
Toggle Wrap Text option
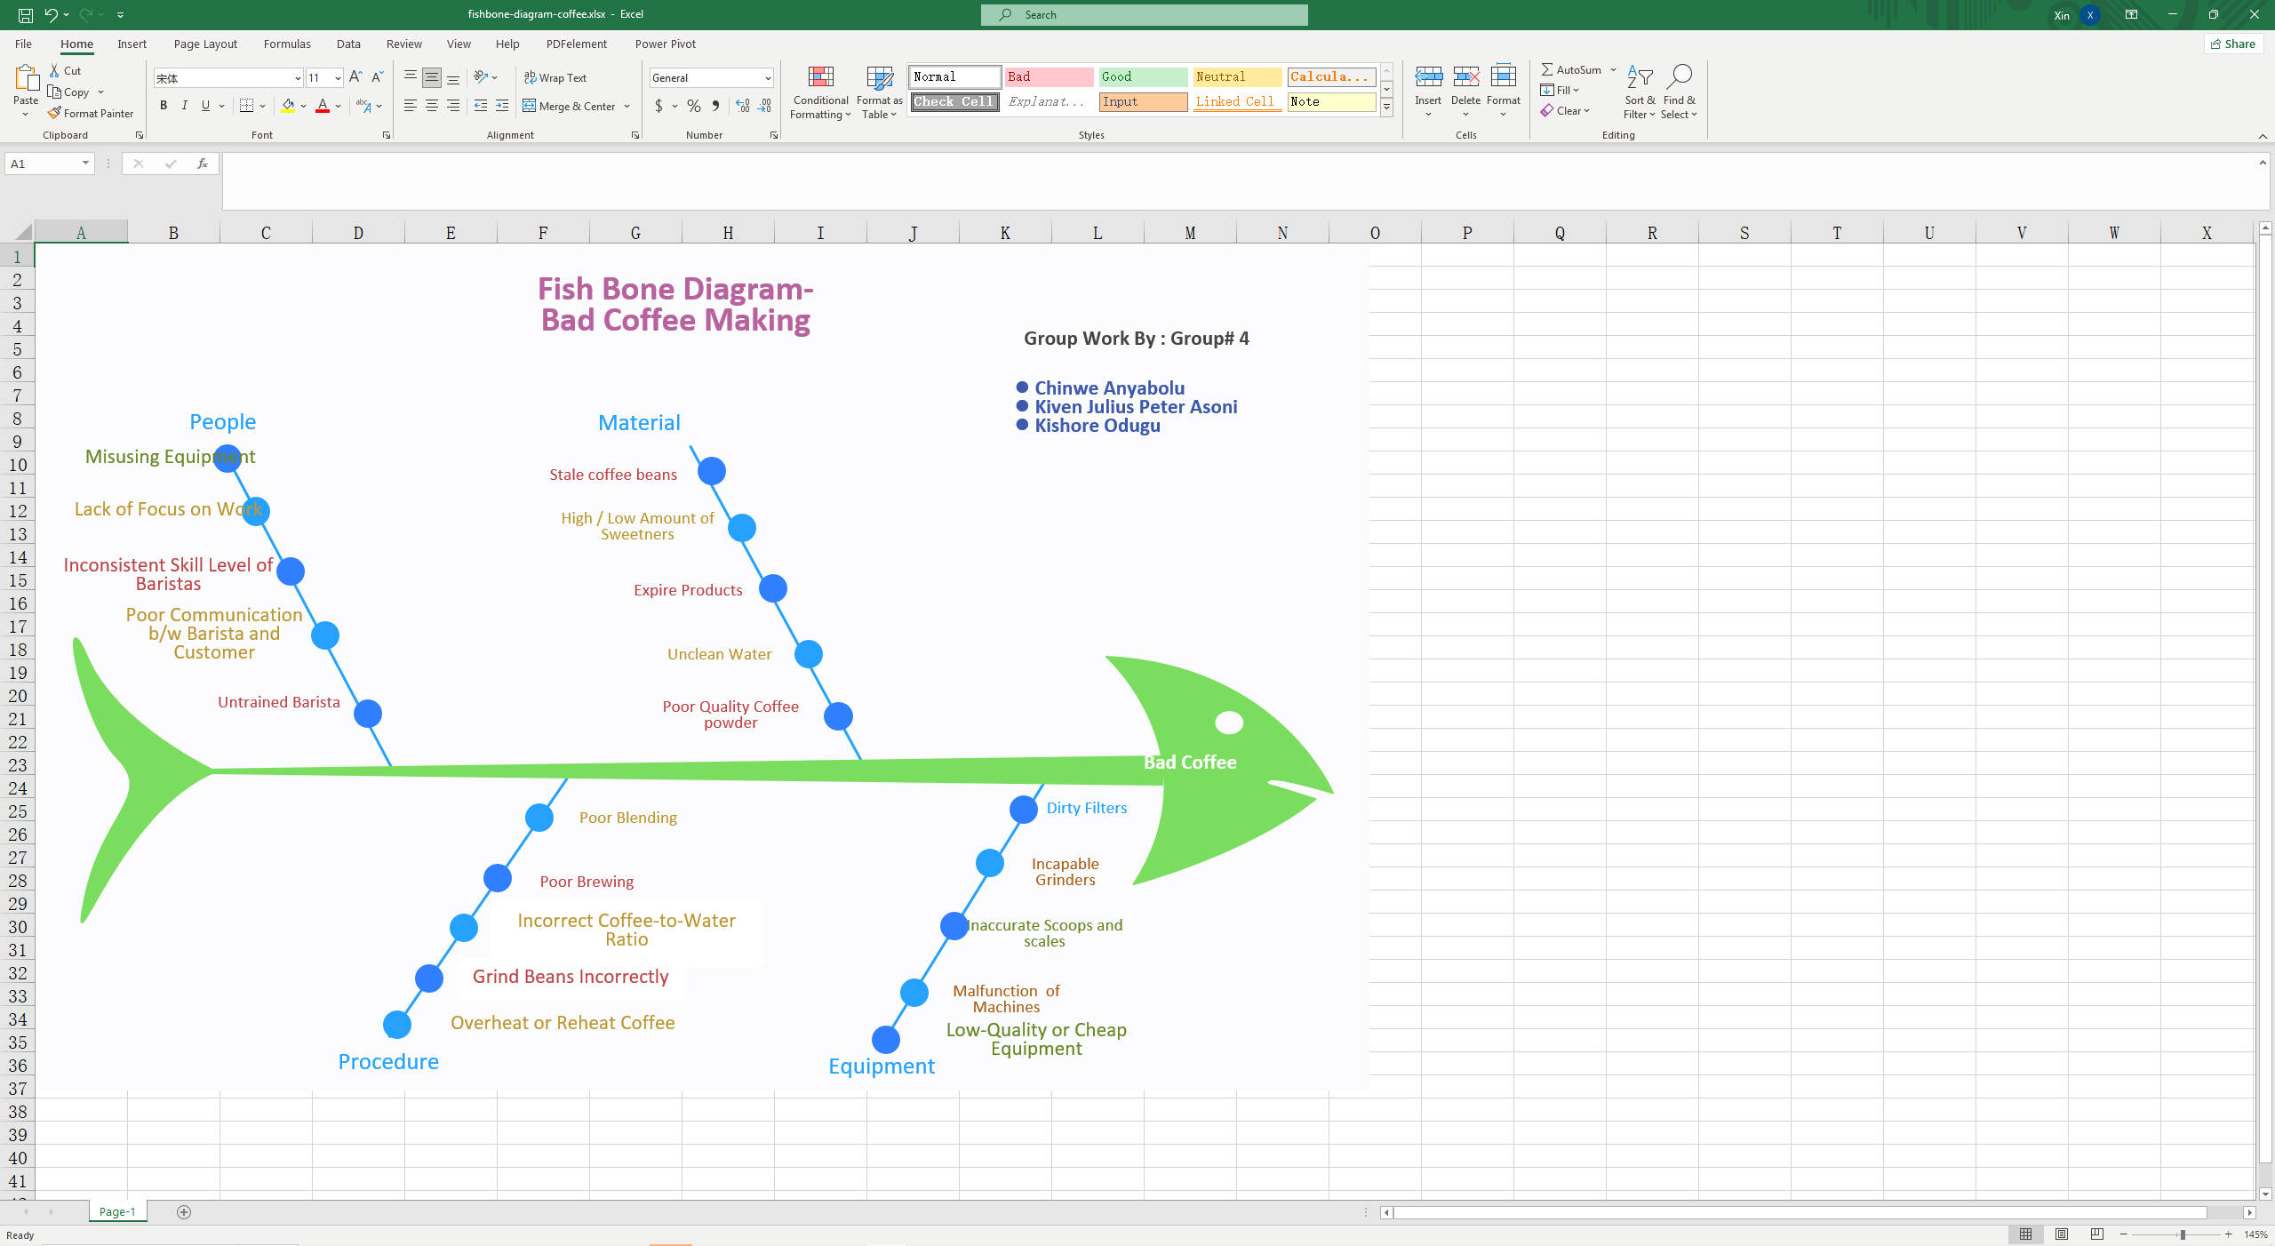pyautogui.click(x=555, y=77)
